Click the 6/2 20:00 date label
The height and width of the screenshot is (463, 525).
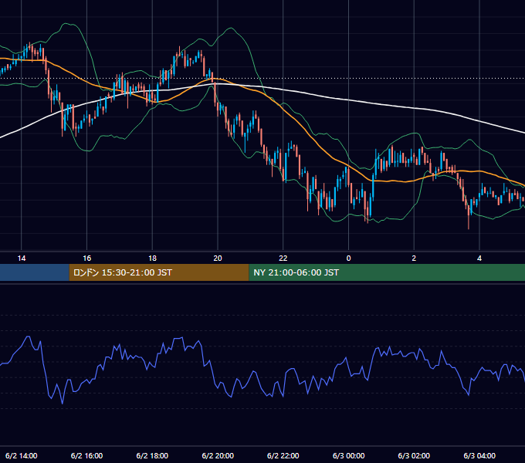(x=218, y=455)
